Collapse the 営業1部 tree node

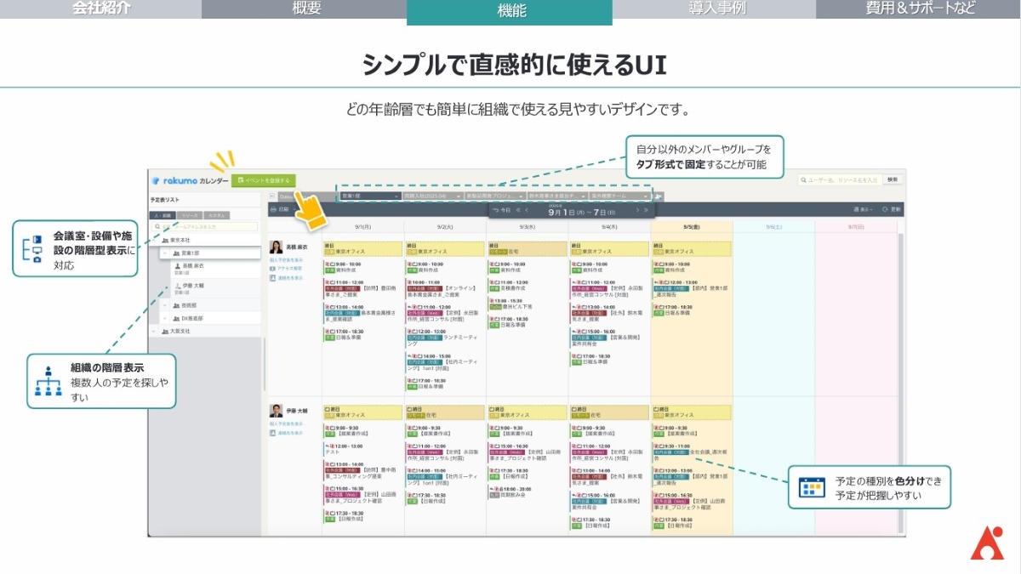[165, 253]
